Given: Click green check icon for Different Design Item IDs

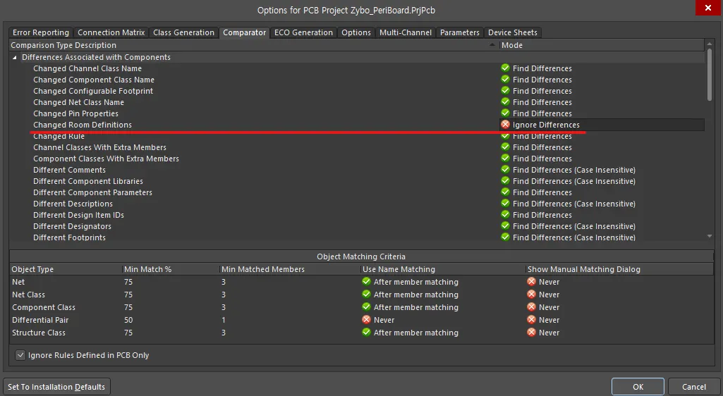Looking at the screenshot, I should pos(505,215).
